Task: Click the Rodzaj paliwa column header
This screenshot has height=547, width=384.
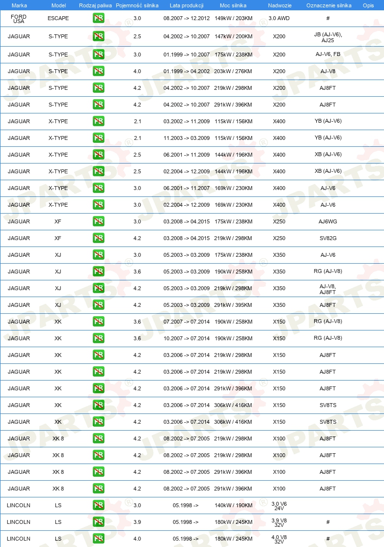Action: click(x=96, y=5)
